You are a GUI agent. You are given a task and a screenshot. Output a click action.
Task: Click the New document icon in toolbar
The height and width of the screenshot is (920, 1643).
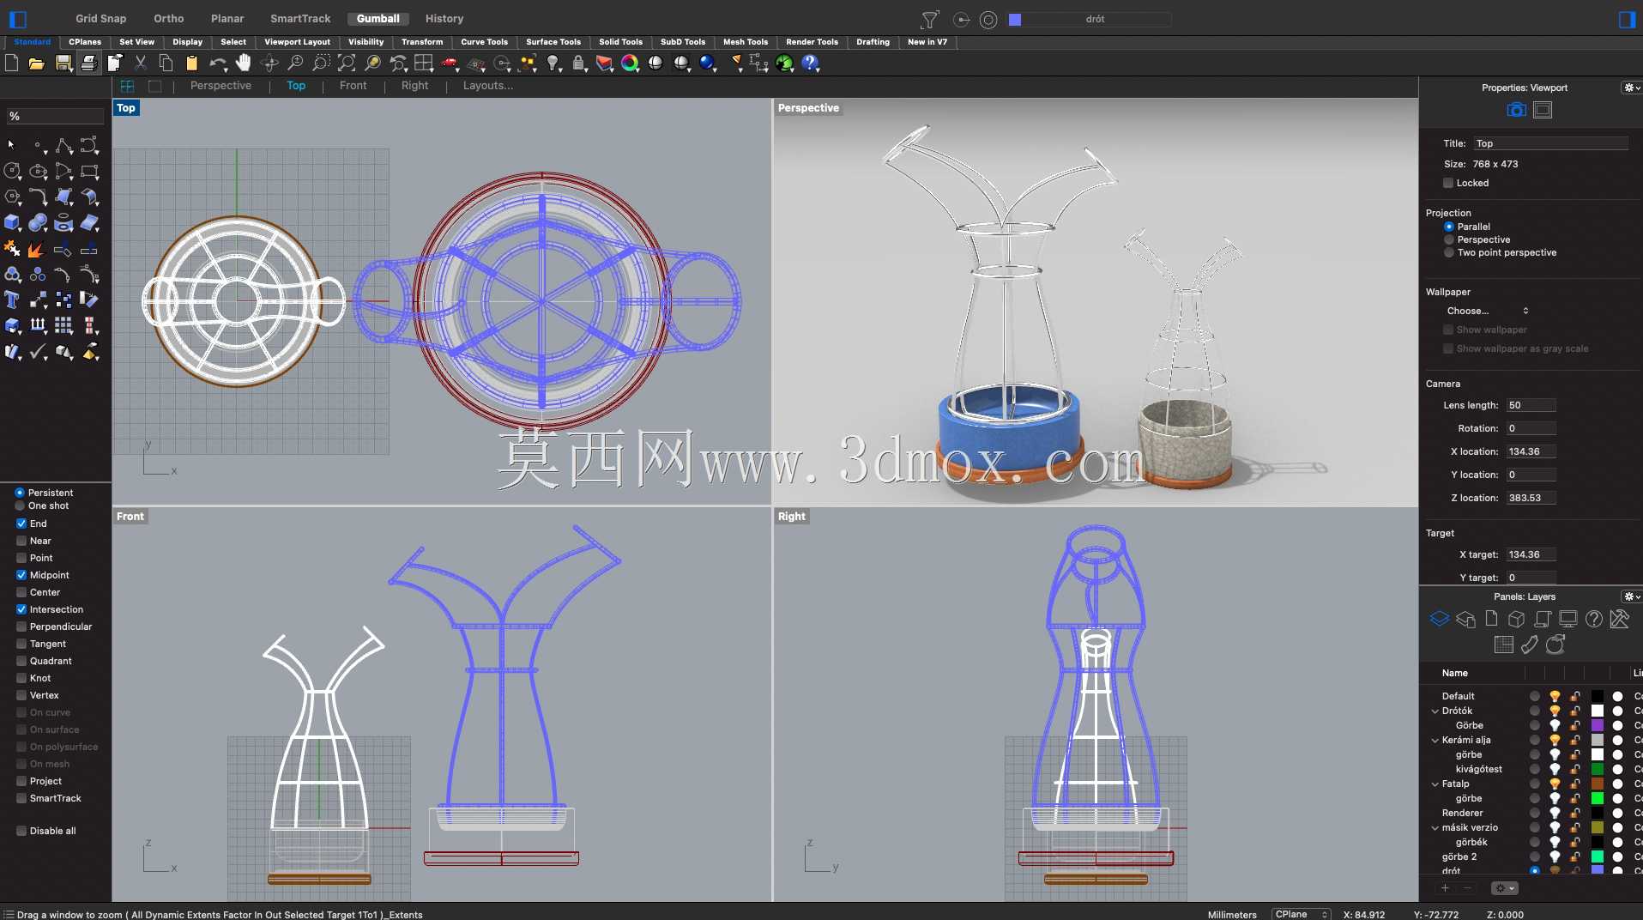click(11, 63)
